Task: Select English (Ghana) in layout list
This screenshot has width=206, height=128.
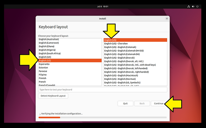Action: 70,46
